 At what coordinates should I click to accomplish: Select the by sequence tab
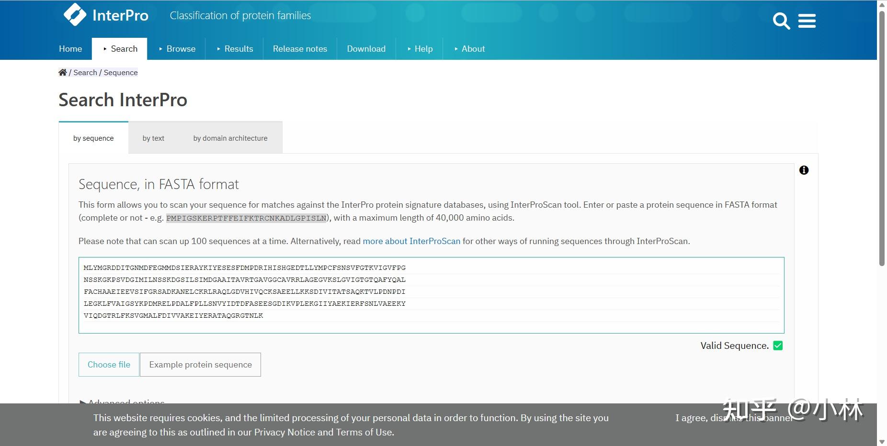(x=93, y=138)
